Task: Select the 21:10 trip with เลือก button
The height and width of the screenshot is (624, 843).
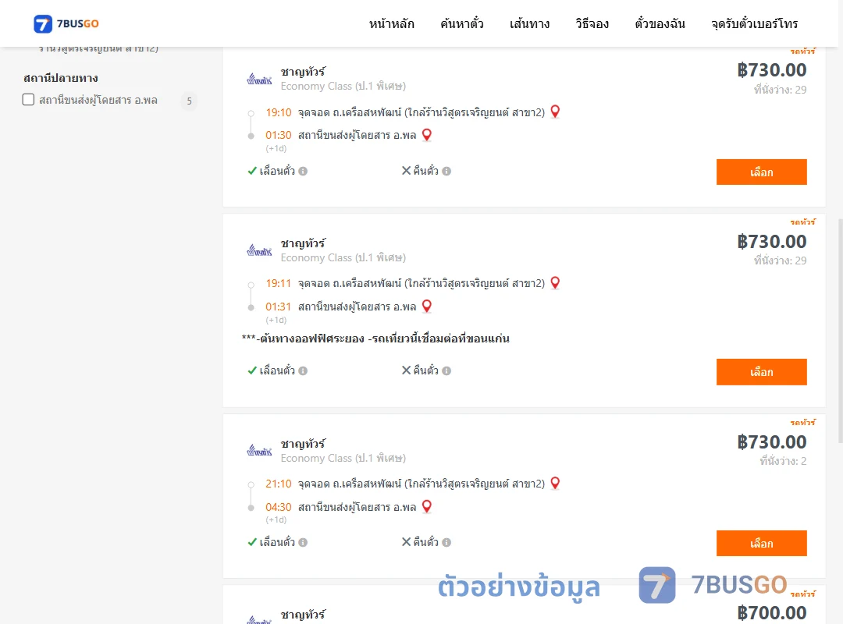Action: click(x=761, y=544)
